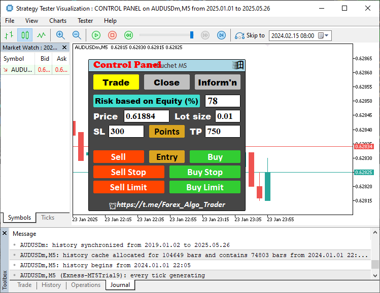Open the Tester menu
380x293 pixels.
[85, 21]
